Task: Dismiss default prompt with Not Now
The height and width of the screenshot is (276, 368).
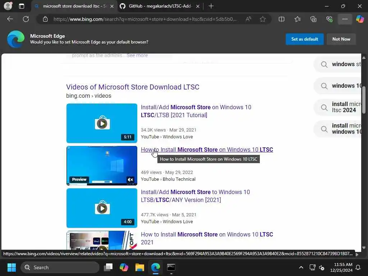Action: pyautogui.click(x=341, y=39)
